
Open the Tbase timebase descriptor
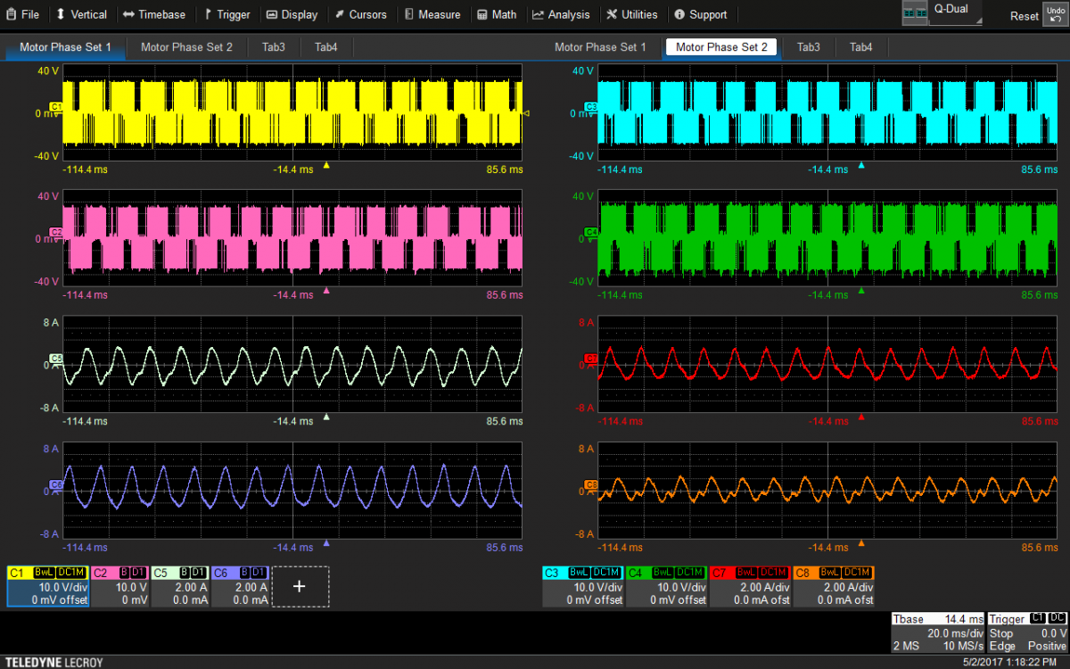pyautogui.click(x=939, y=632)
